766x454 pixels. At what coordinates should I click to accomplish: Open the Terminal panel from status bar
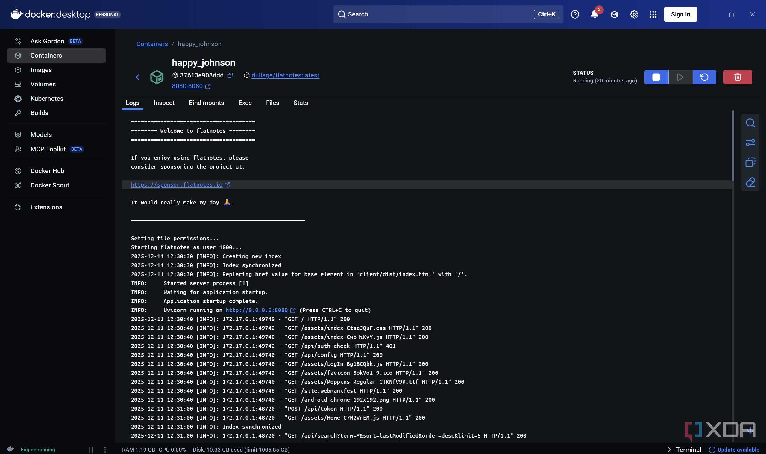(684, 450)
